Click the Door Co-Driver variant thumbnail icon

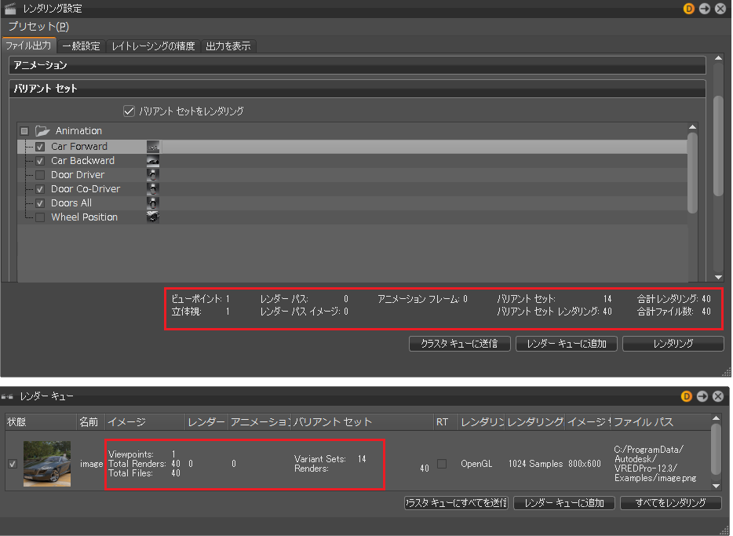tap(153, 189)
